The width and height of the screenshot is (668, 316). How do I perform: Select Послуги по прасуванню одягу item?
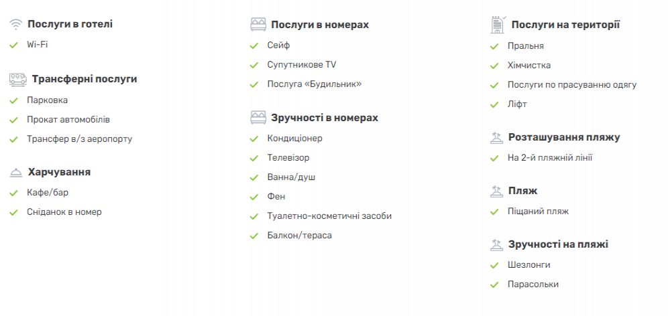(x=571, y=84)
